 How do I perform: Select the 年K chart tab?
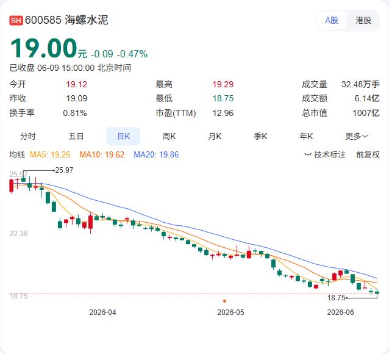click(x=306, y=136)
